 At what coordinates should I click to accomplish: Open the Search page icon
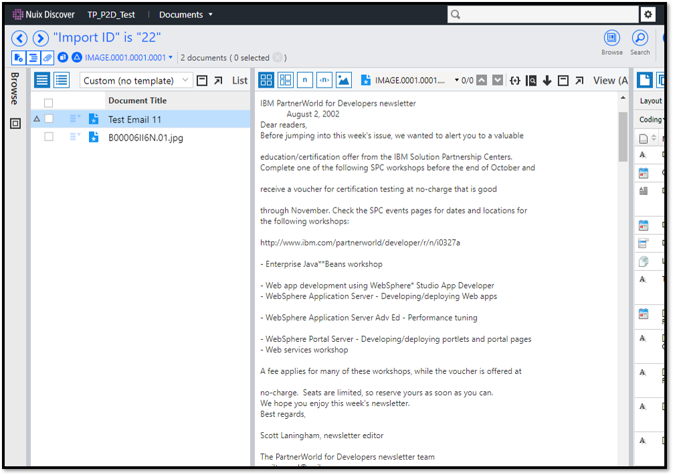pyautogui.click(x=640, y=42)
